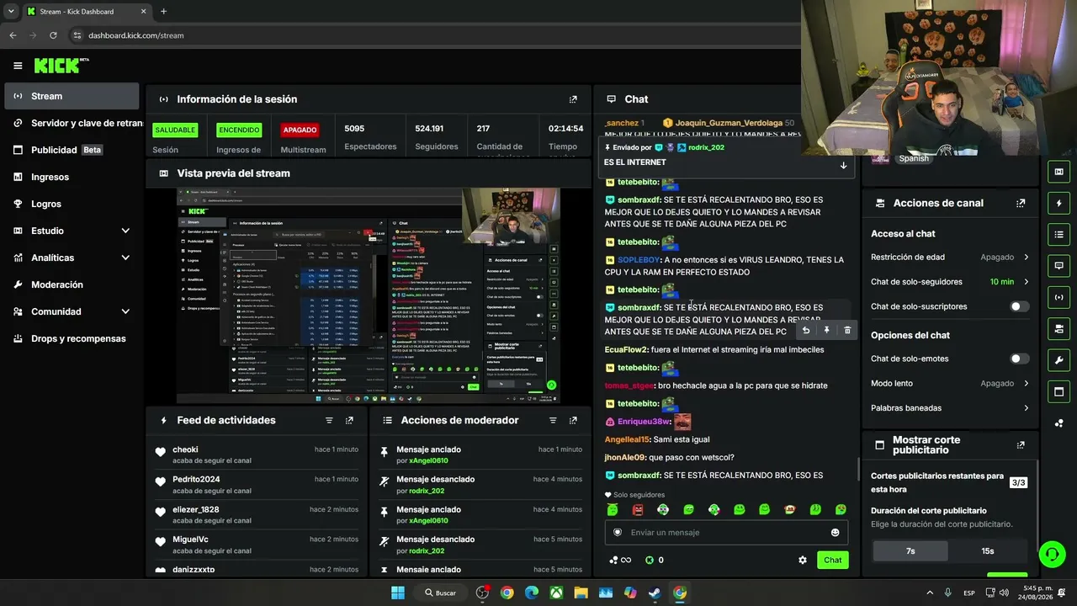
Task: Open Moderación in the sidebar
Action: [72, 284]
